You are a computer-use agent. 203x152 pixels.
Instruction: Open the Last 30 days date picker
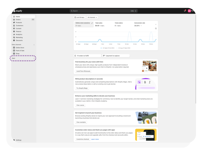tap(80, 18)
